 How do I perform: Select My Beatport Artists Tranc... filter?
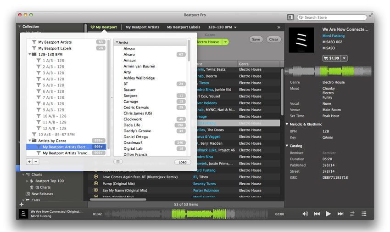coord(67,153)
